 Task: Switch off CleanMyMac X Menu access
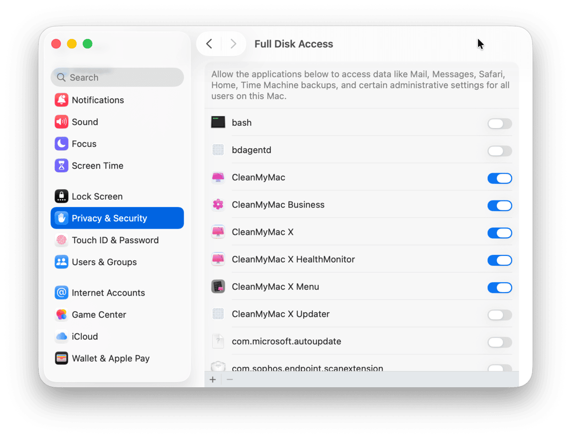pos(500,287)
